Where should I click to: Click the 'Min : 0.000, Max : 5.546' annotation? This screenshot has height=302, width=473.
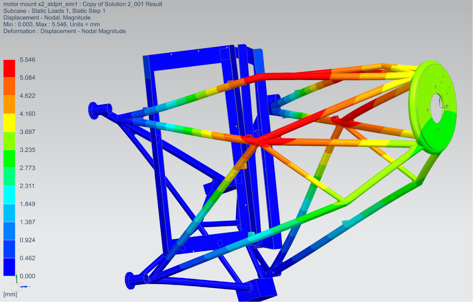tap(51, 24)
